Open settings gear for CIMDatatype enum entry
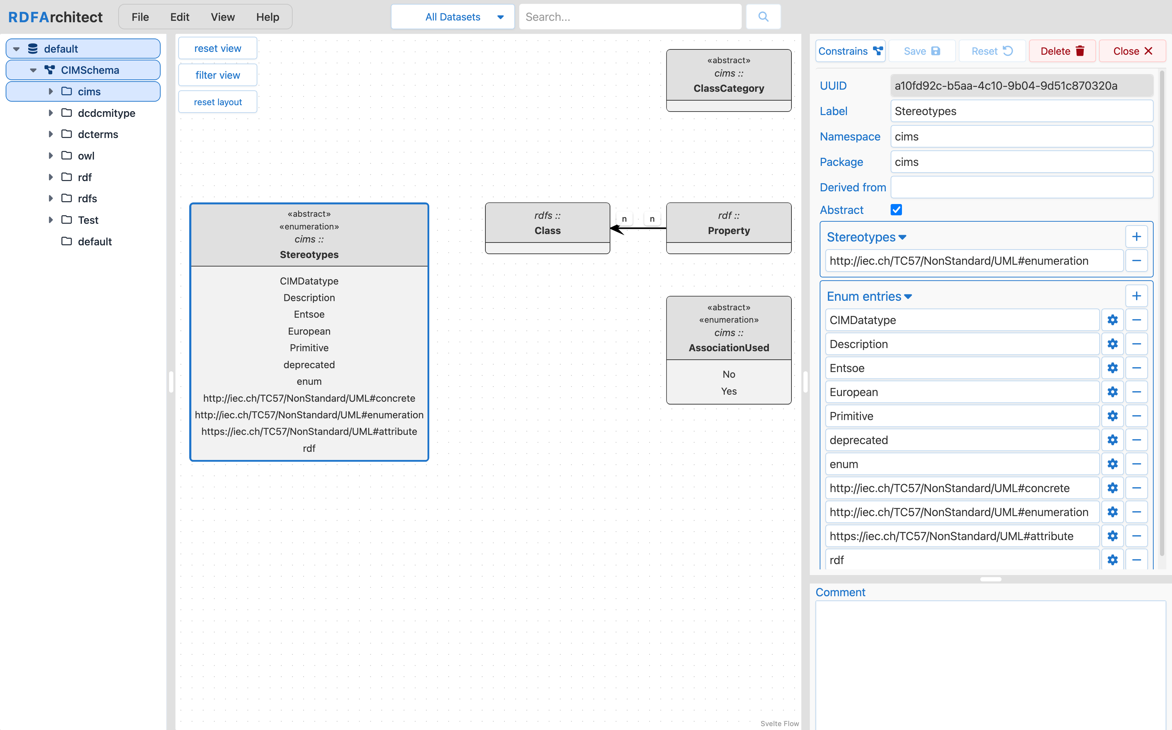The height and width of the screenshot is (730, 1172). (x=1112, y=320)
